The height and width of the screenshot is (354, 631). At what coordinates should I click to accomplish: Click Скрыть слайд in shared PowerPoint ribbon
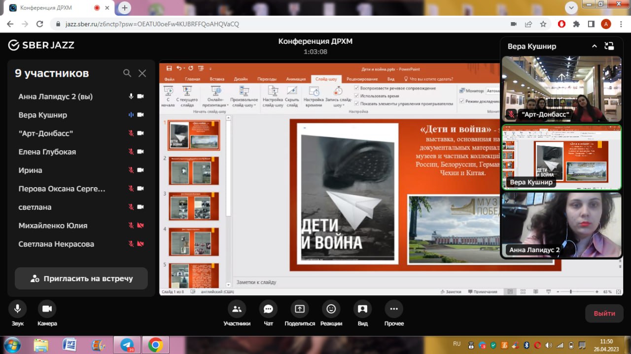(x=292, y=96)
